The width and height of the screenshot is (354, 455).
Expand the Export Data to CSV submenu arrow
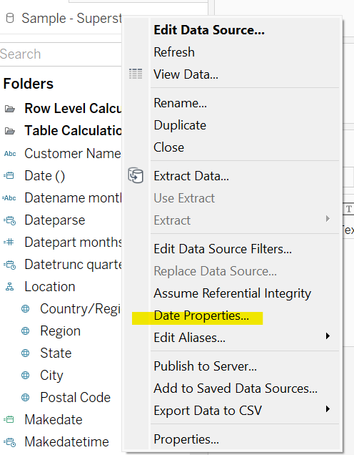tap(328, 409)
